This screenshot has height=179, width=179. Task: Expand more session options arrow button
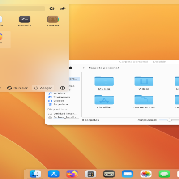63,88
